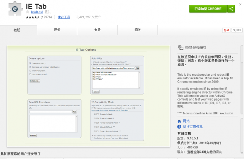
Task: Click the star rating icons
Action: 33,17
